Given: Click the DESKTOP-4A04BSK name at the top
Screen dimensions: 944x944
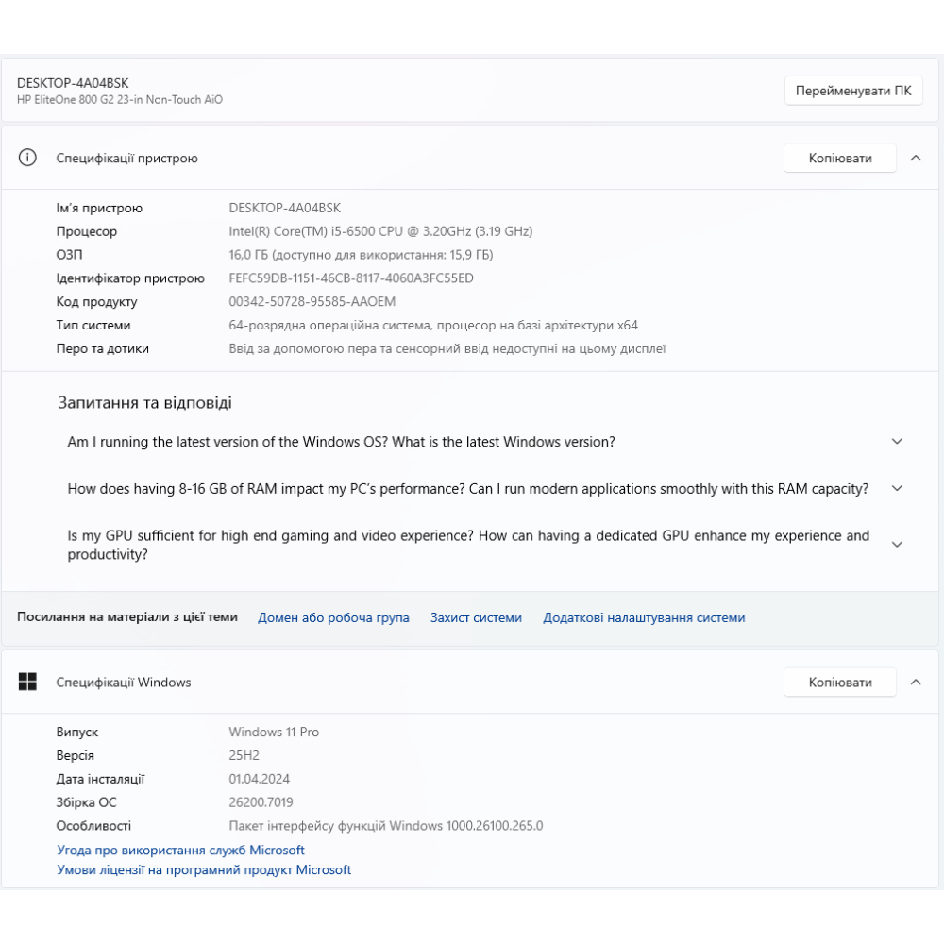Looking at the screenshot, I should [x=73, y=83].
